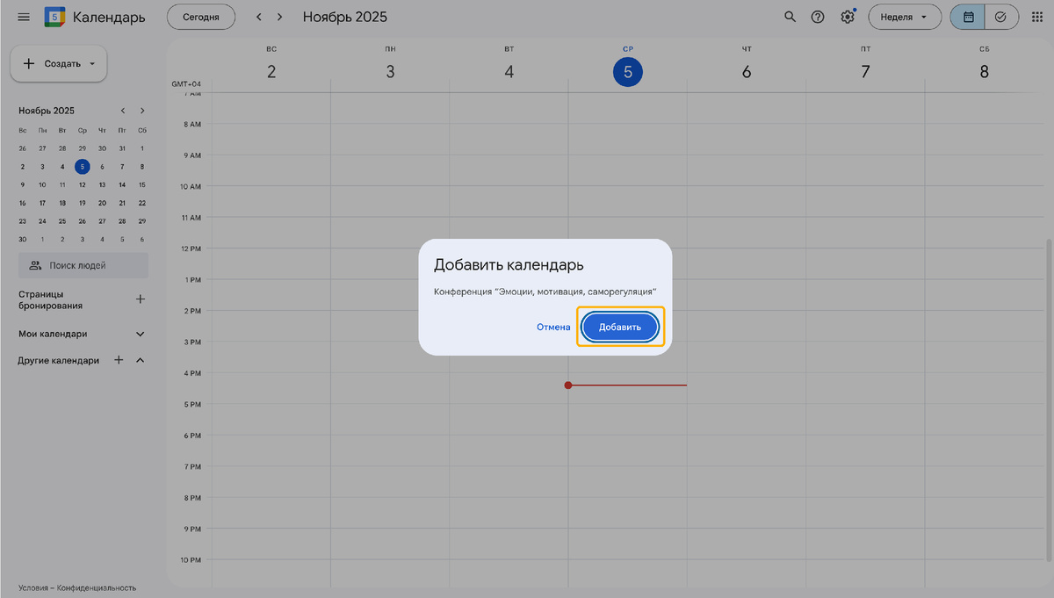Go to next week arrow in header
This screenshot has width=1054, height=598.
click(279, 17)
